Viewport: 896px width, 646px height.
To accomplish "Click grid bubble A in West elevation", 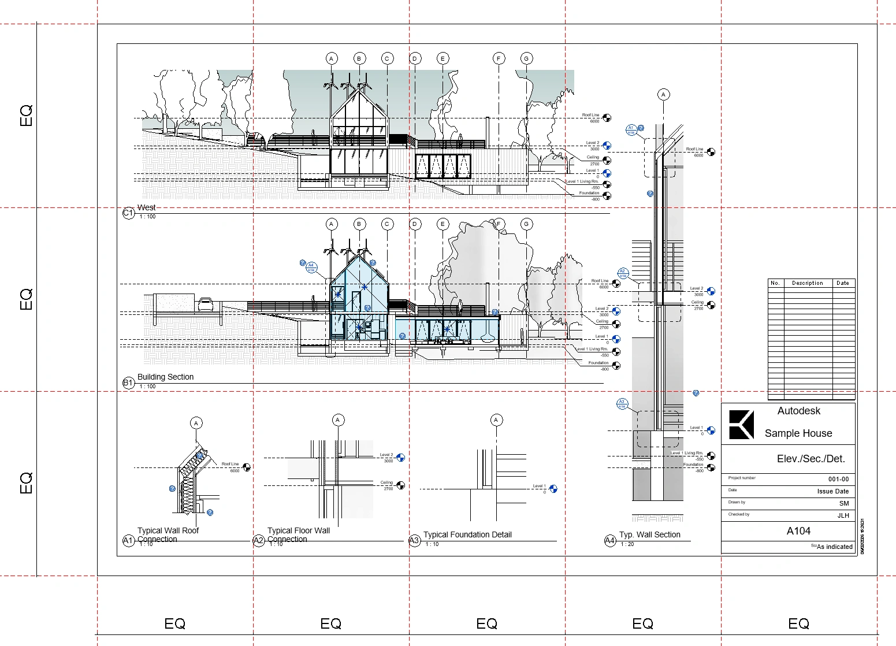I will tap(331, 58).
